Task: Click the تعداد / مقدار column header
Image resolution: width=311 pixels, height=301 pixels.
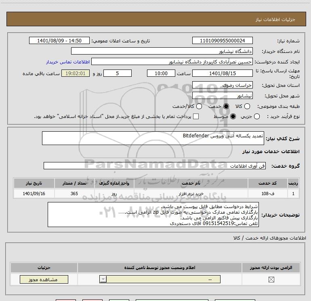Action: pyautogui.click(x=74, y=183)
